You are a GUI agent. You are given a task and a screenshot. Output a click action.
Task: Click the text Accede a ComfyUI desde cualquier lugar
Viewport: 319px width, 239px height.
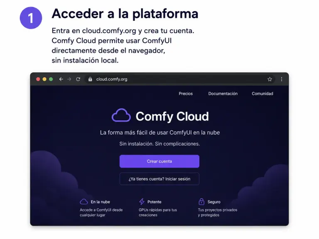[101, 212]
